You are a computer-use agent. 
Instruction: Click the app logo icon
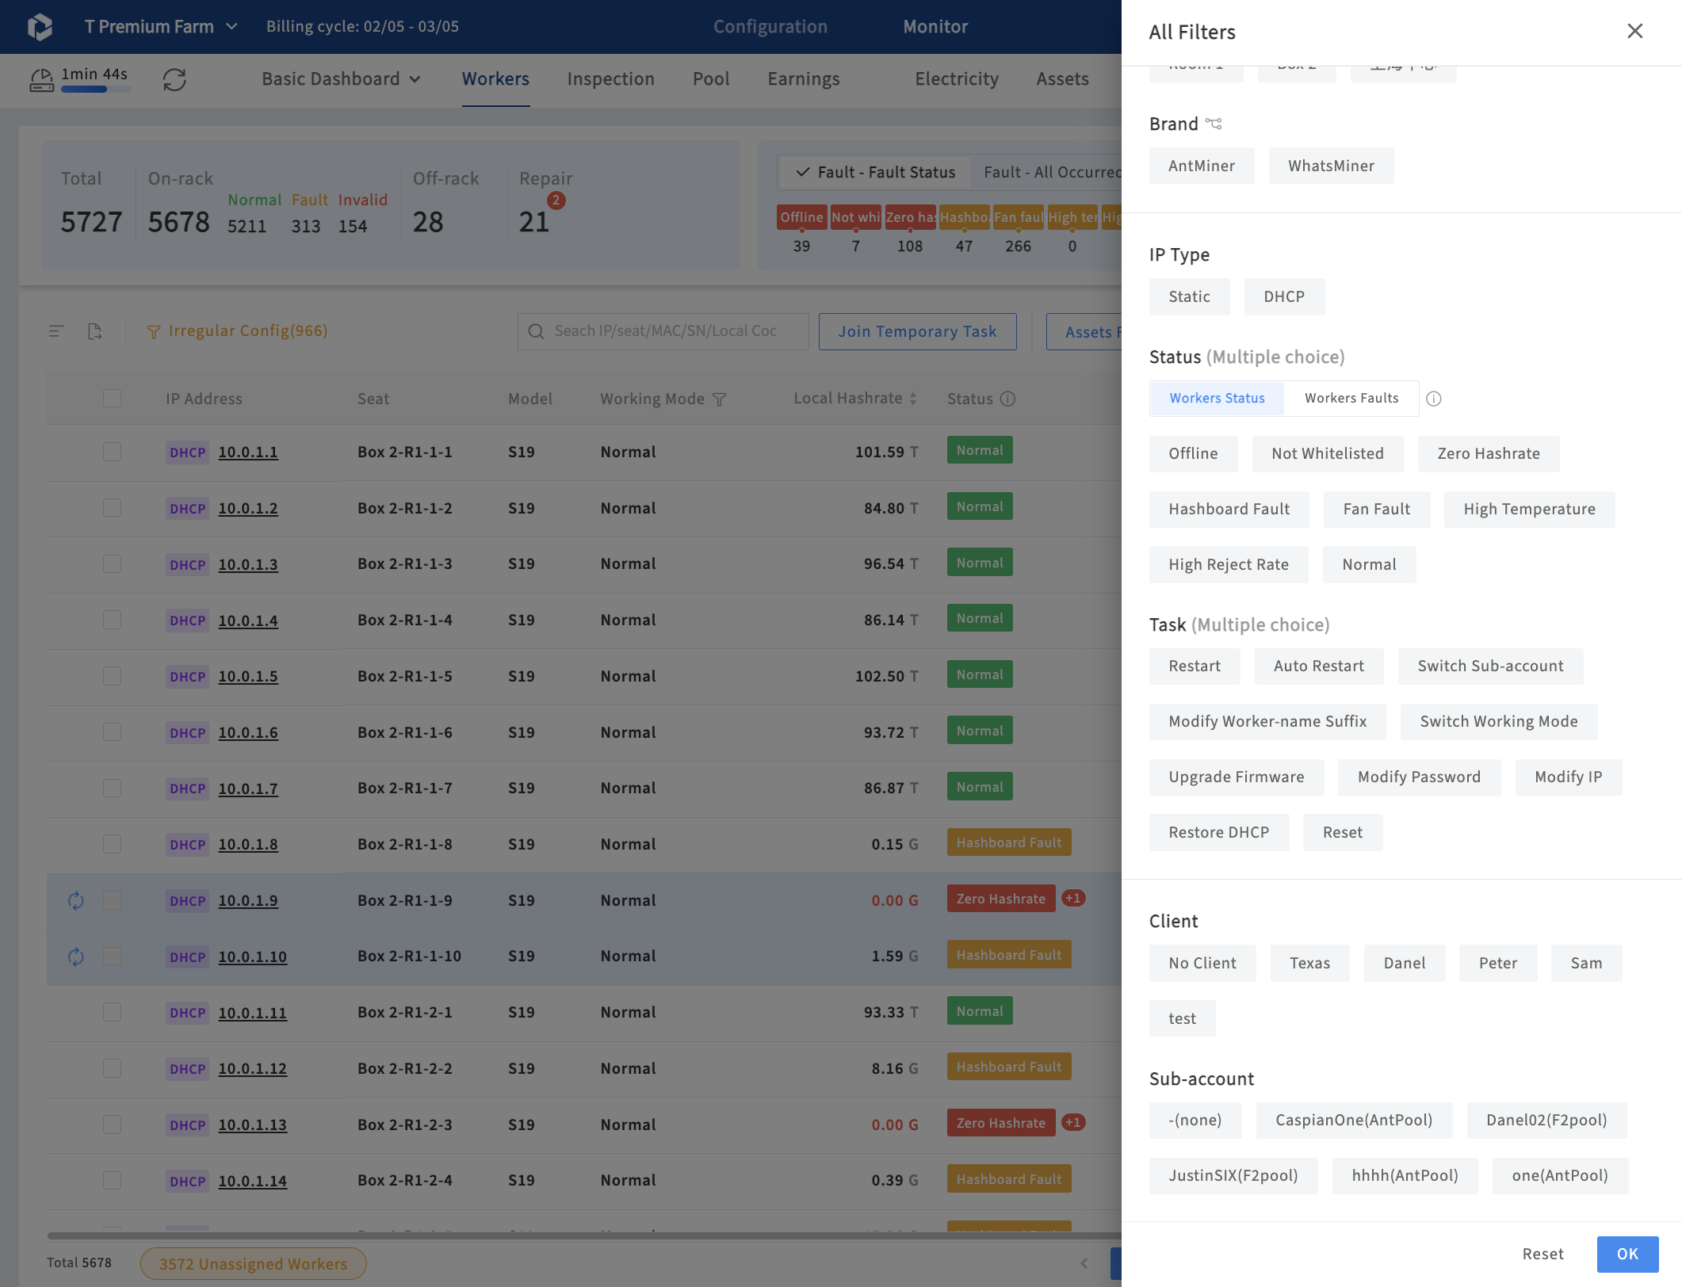[40, 26]
